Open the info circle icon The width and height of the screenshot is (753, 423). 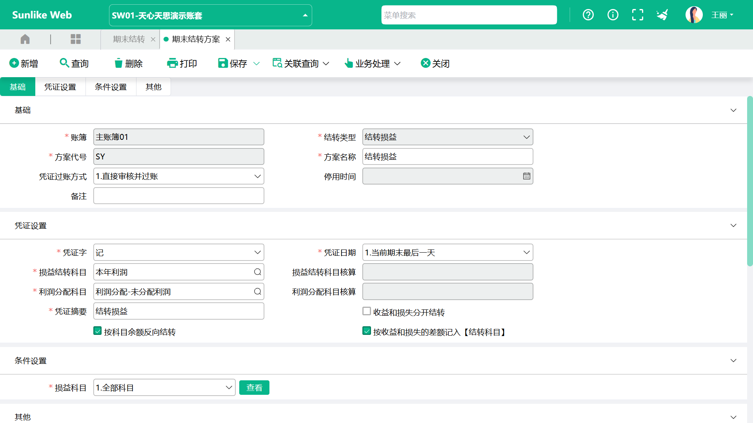[x=613, y=15]
